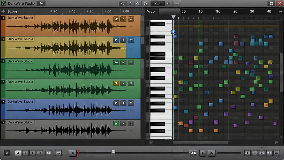Click the mixer bars button in bottom-right group
284x160 pixels.
point(255,153)
